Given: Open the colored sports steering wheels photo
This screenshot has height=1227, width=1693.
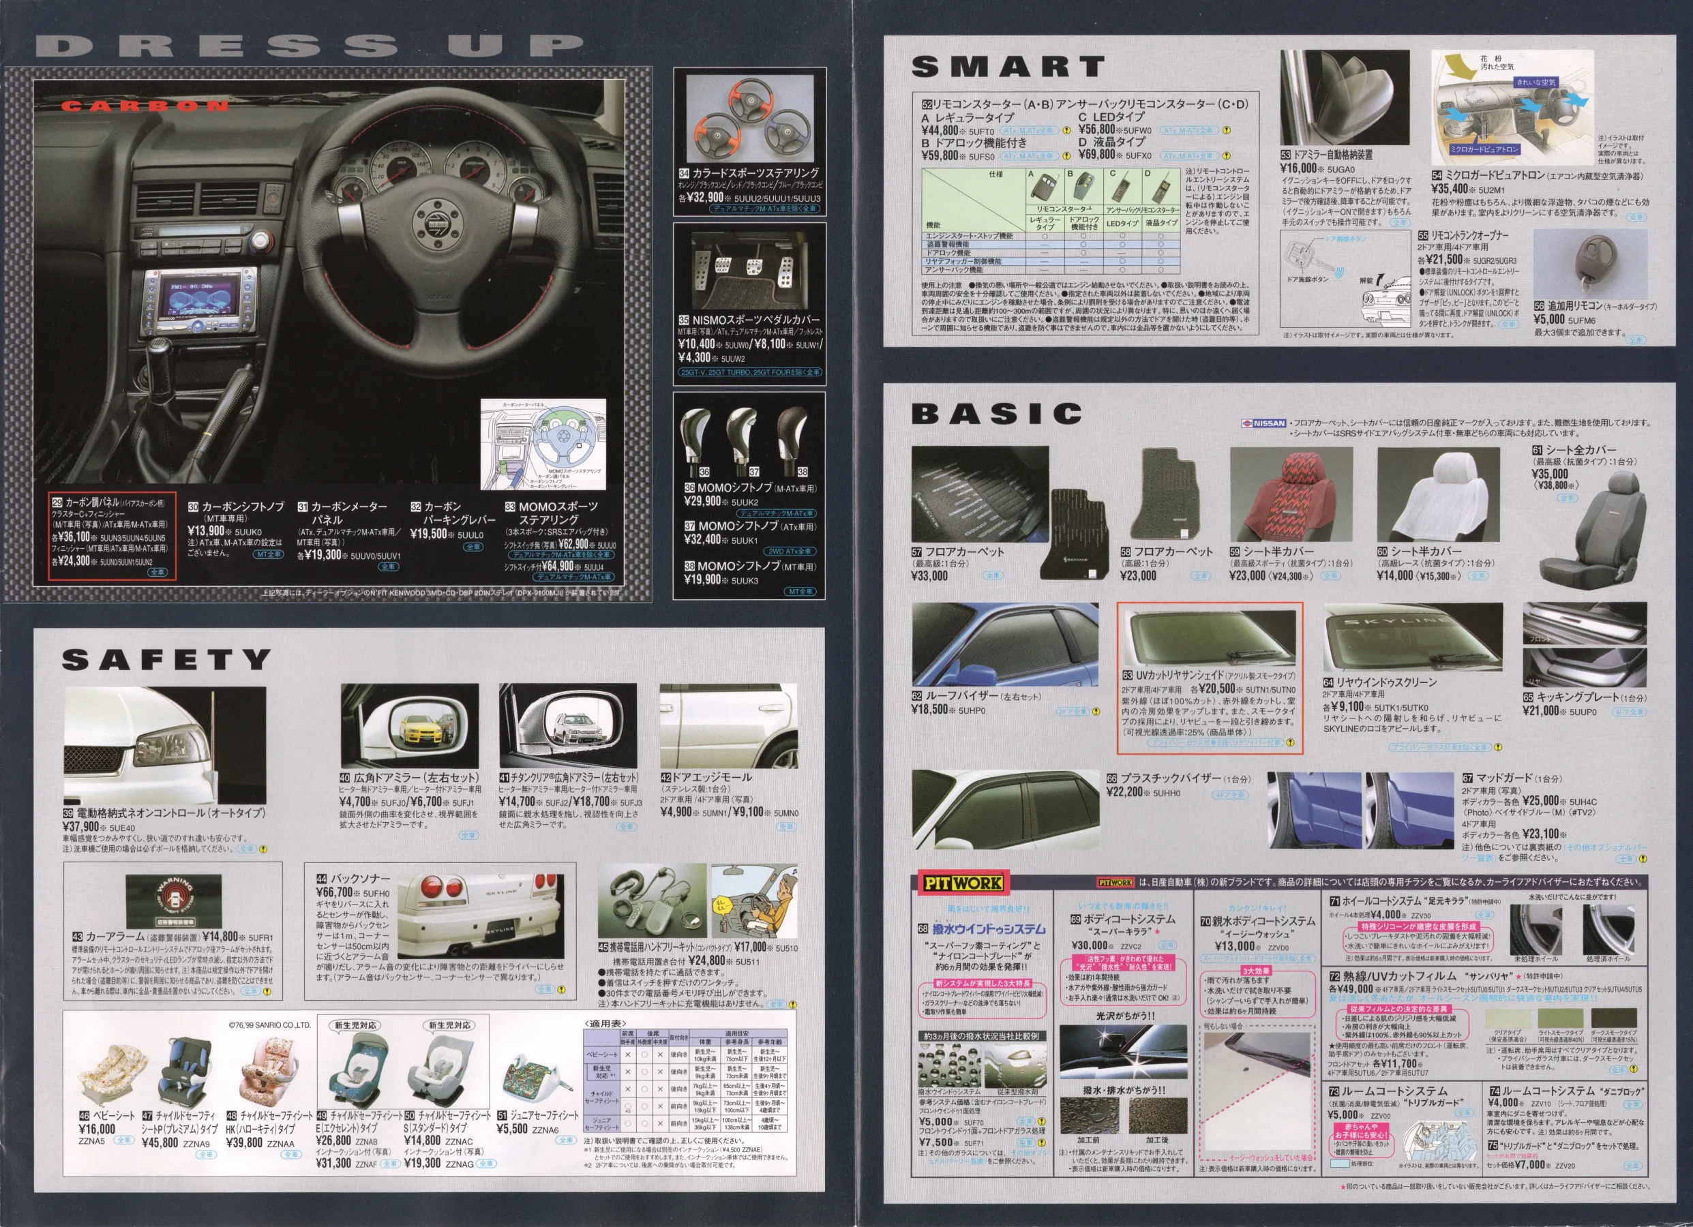Looking at the screenshot, I should [749, 119].
